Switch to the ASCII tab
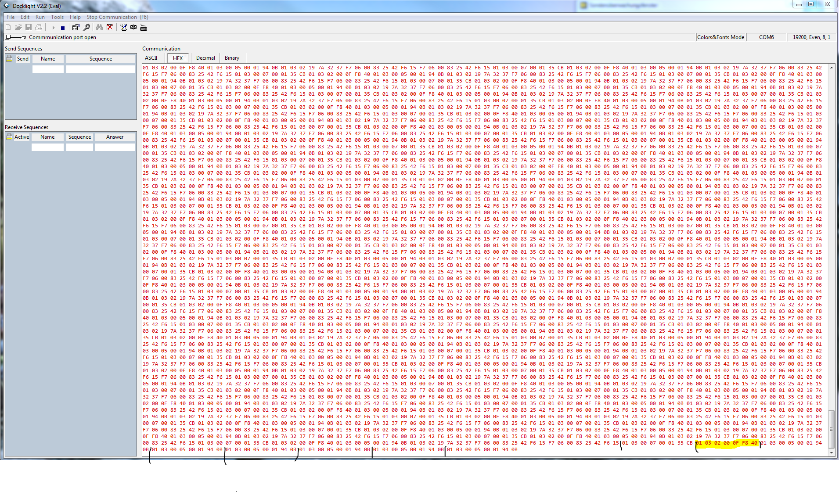 click(151, 58)
